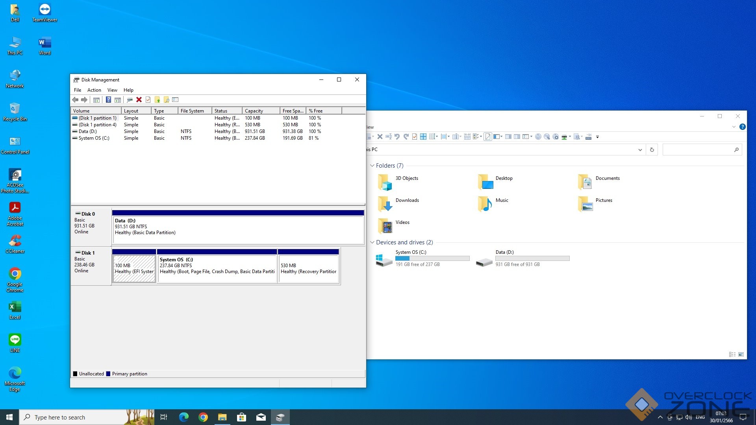Toggle the properties checkmark icon in Disk Management
The height and width of the screenshot is (425, 756).
pyautogui.click(x=148, y=100)
